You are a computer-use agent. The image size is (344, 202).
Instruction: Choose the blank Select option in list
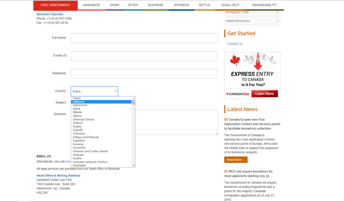tap(101, 98)
